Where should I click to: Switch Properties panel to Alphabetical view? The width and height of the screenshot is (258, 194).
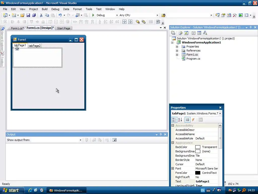point(180,120)
